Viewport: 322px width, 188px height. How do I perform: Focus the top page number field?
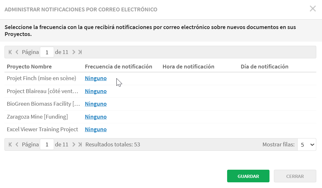(x=47, y=52)
